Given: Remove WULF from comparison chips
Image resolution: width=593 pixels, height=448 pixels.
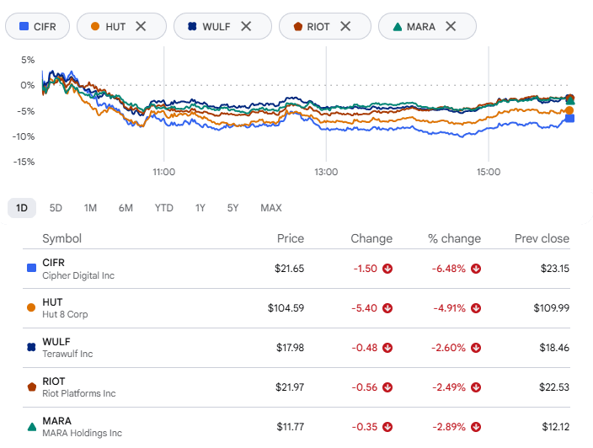Looking at the screenshot, I should coord(246,26).
